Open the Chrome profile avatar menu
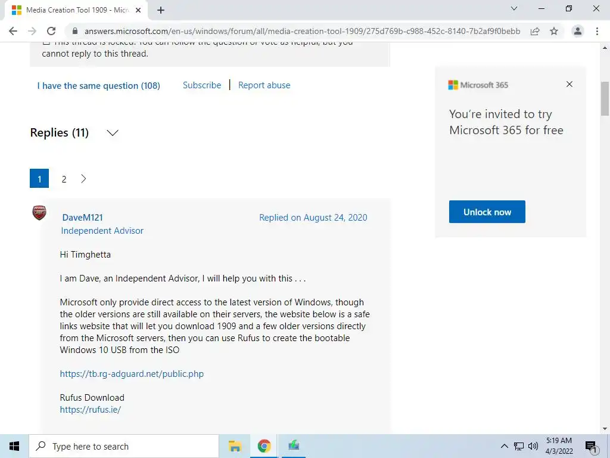Image resolution: width=610 pixels, height=458 pixels. (578, 31)
